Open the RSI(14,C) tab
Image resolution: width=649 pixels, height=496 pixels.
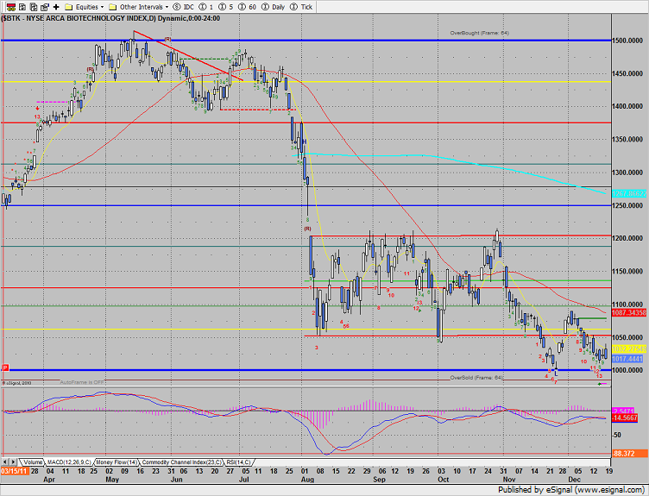tap(238, 462)
